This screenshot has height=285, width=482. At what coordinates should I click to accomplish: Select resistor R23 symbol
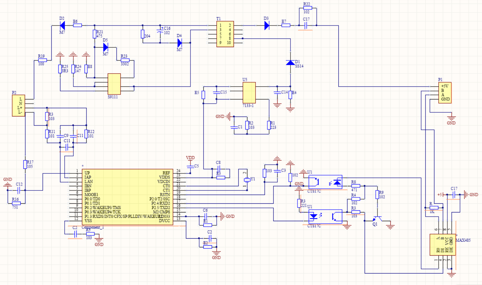[x=125, y=60]
